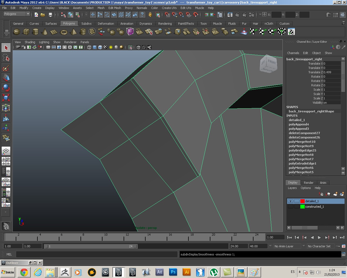
Task: Create a polygon torus from the shelf
Action: pos(64,32)
